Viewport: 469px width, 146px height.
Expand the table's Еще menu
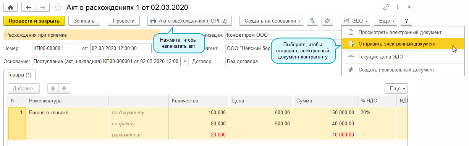[x=396, y=88]
